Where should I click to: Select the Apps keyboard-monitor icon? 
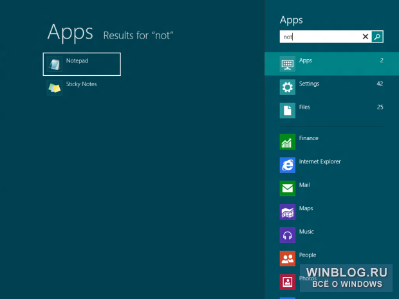tap(288, 64)
